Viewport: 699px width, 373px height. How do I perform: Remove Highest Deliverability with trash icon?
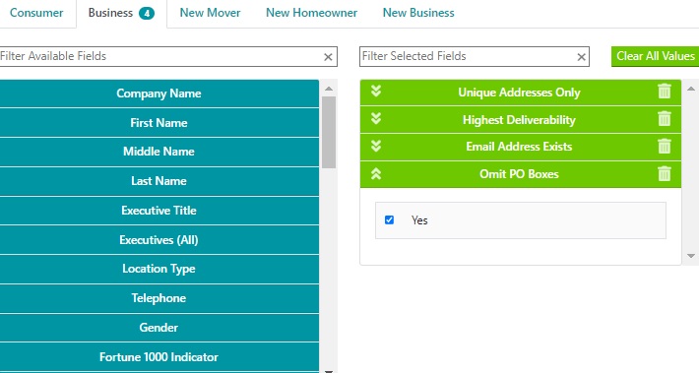point(665,119)
